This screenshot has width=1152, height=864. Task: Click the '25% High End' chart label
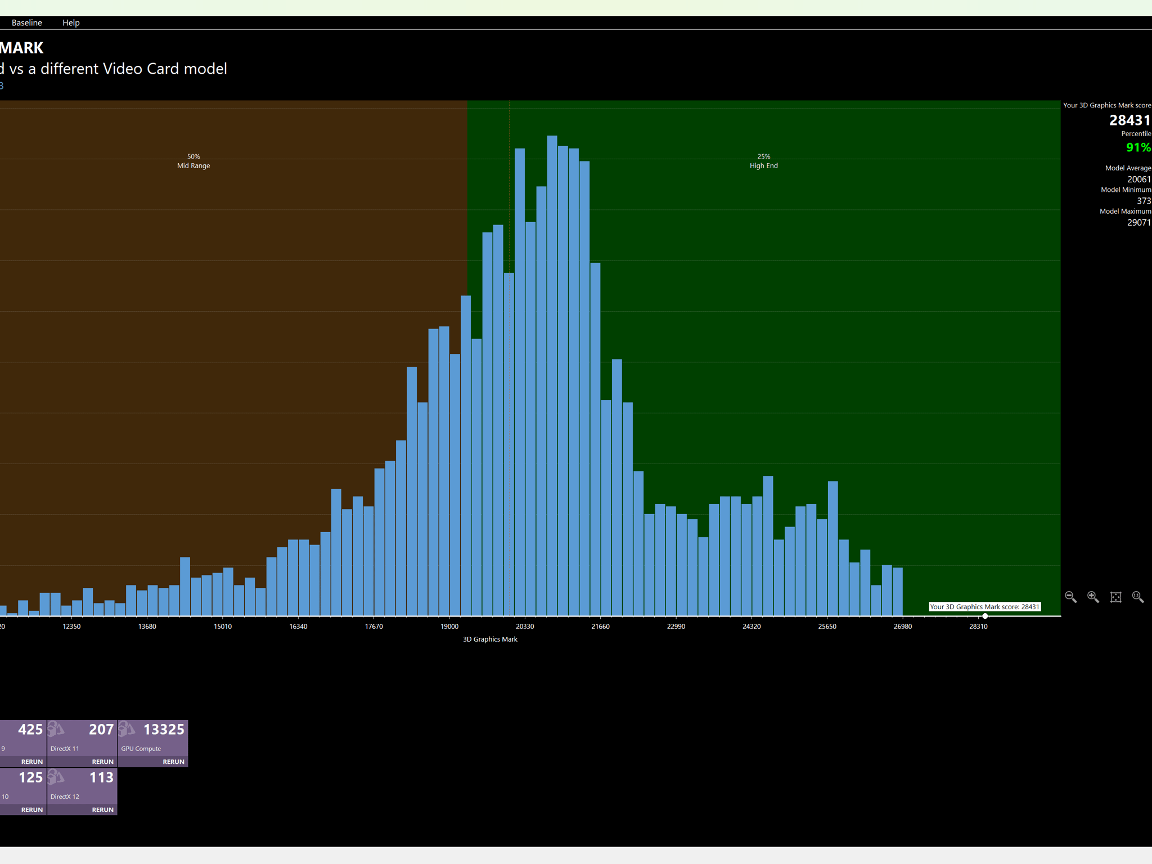[x=764, y=161]
